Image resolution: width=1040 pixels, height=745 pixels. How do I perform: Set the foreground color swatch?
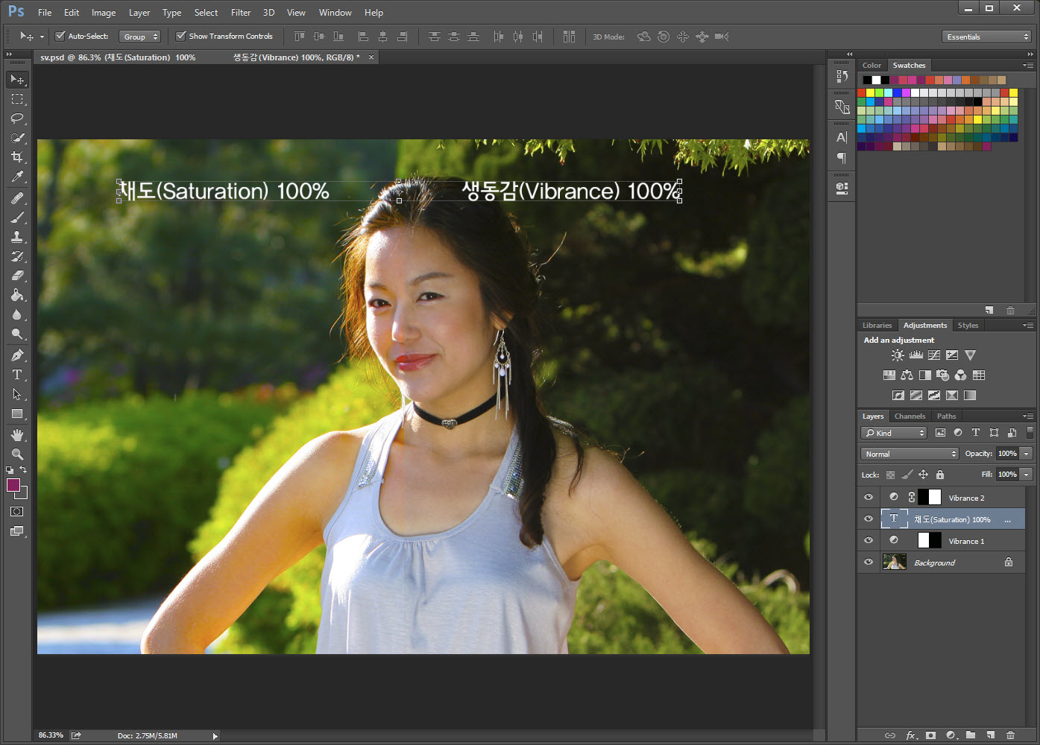click(13, 485)
